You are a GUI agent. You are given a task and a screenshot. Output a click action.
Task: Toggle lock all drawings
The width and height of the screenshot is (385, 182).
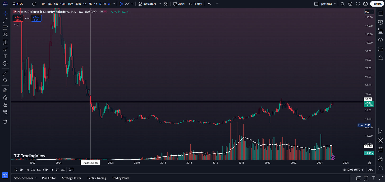point(5,105)
